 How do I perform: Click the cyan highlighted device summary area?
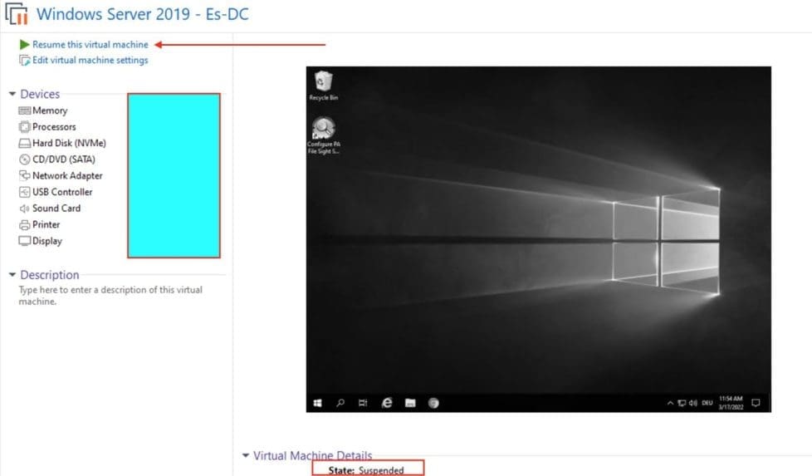coord(174,175)
